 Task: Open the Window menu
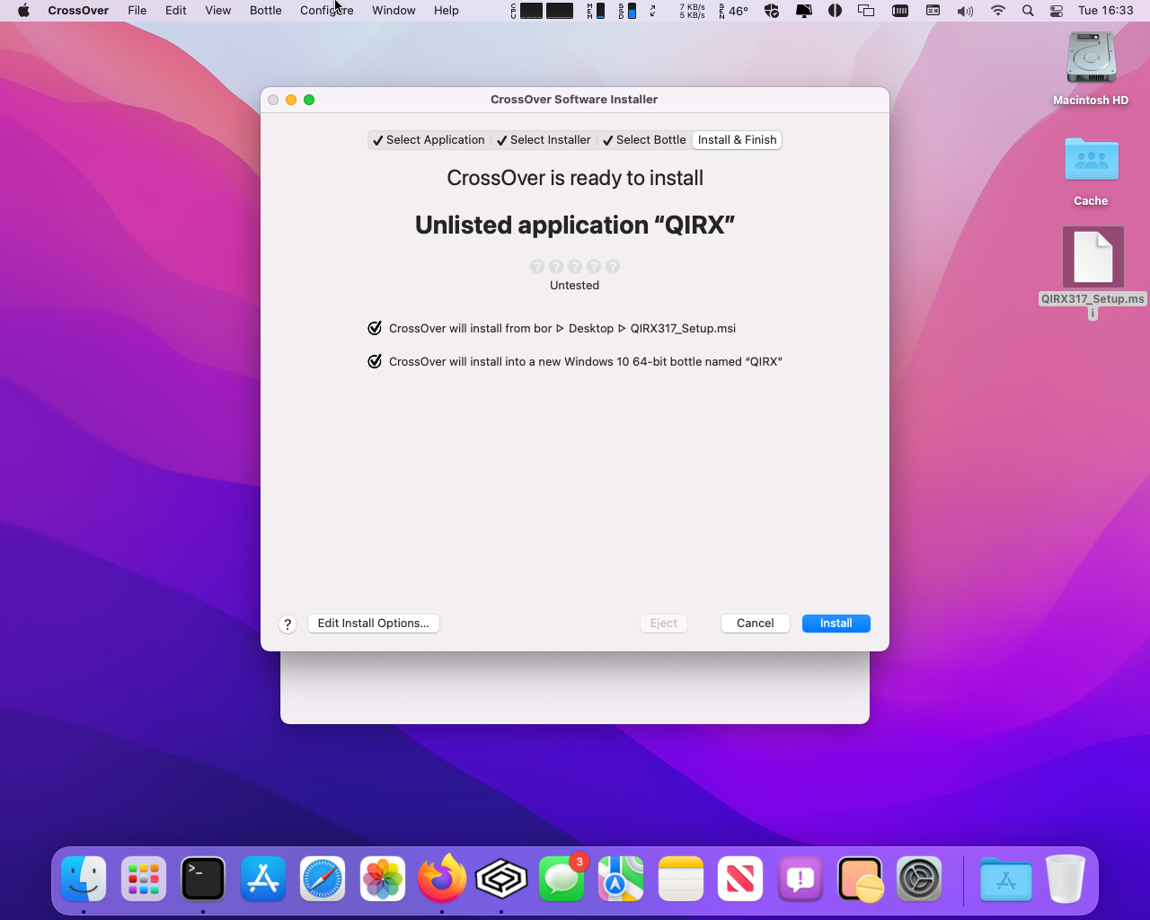coord(394,11)
